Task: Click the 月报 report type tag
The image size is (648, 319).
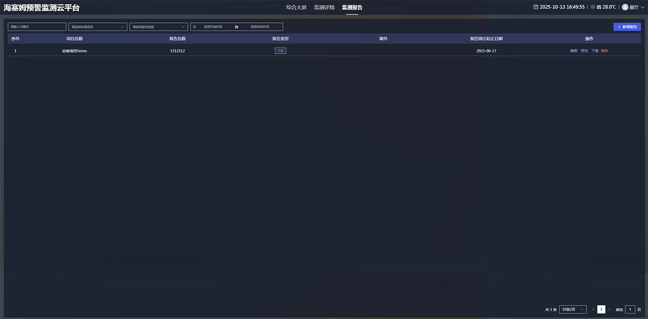Action: 280,51
